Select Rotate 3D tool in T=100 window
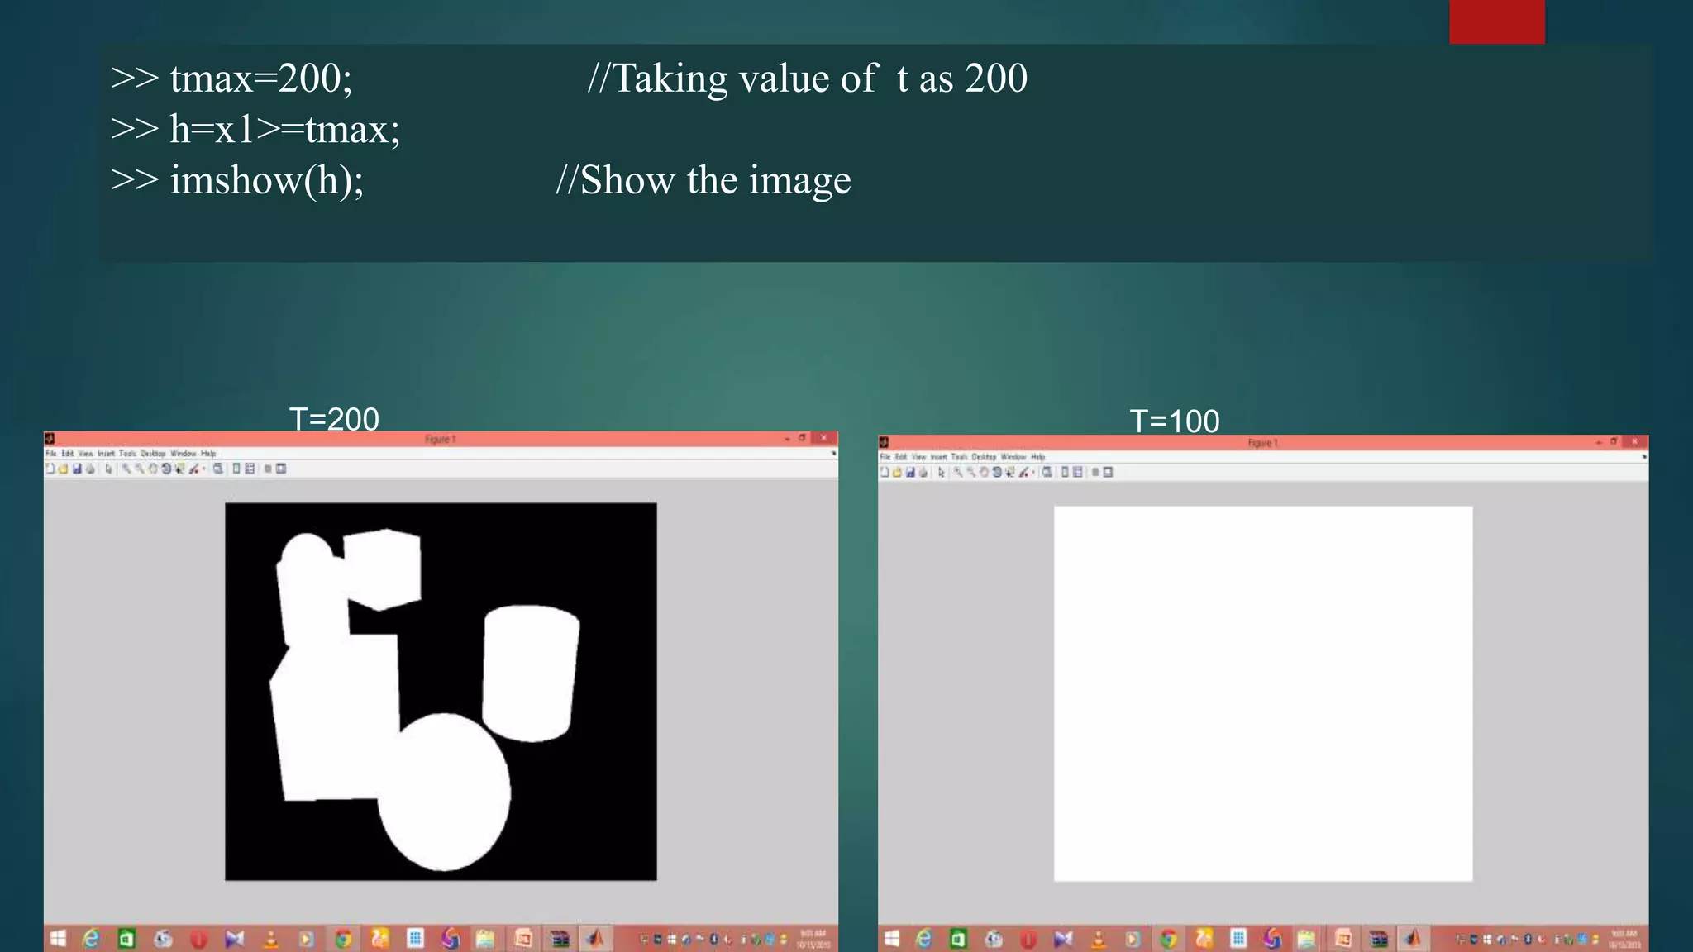Image resolution: width=1693 pixels, height=952 pixels. click(997, 472)
